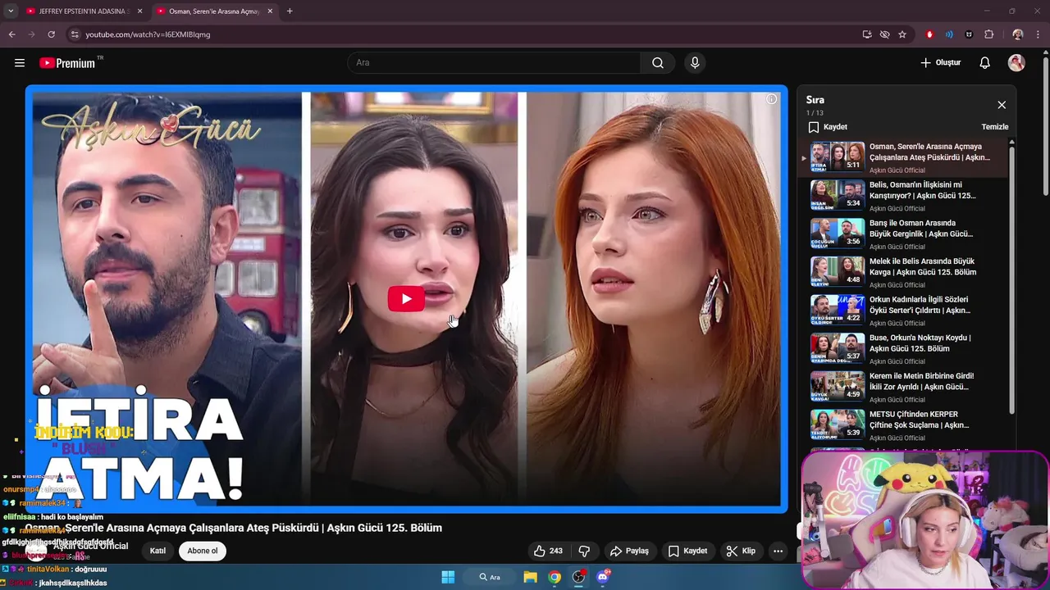Open the Chrome three-dot menu

point(1039,34)
